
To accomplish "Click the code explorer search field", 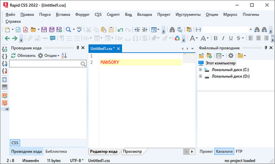I will coord(48,64).
